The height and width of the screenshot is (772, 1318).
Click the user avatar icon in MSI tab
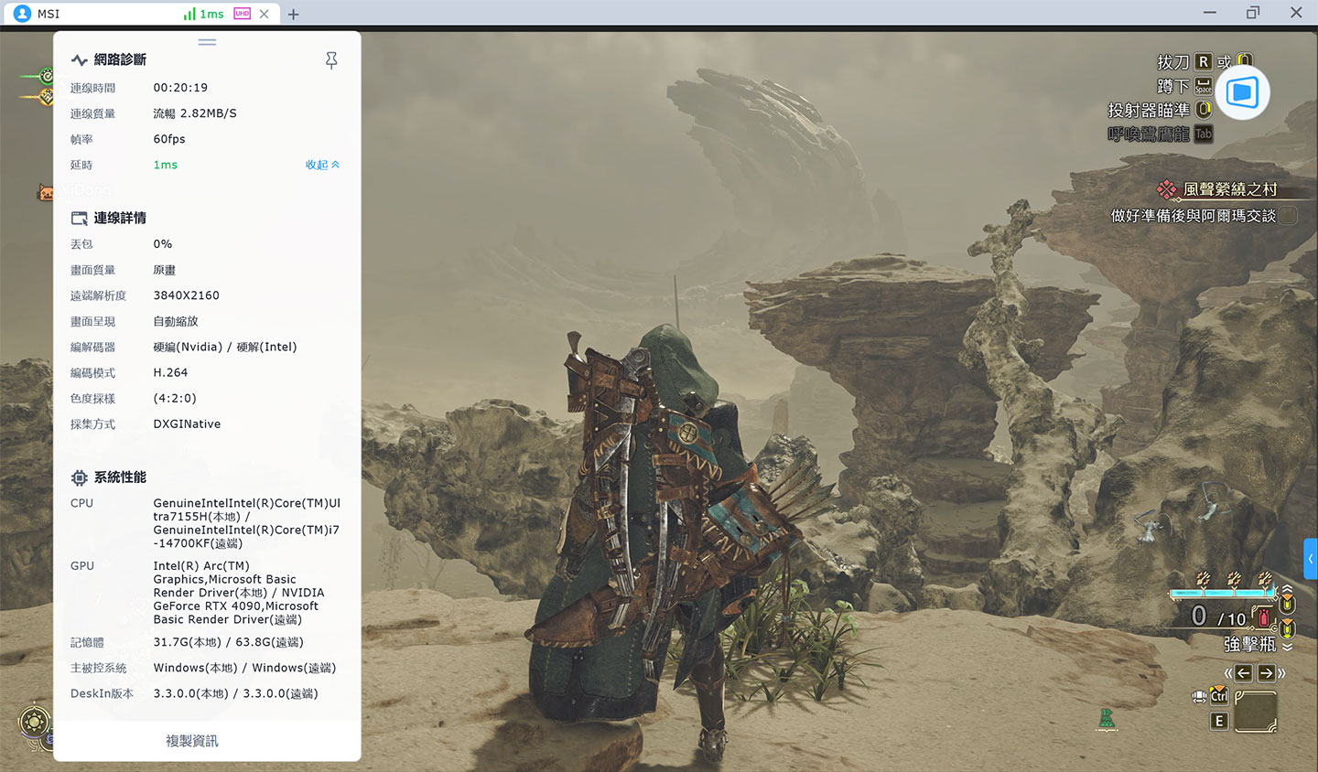[x=23, y=14]
